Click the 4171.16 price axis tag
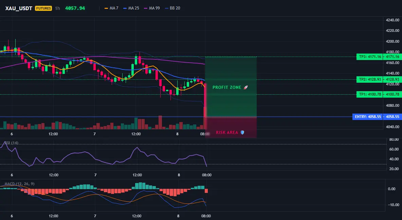 coord(392,57)
